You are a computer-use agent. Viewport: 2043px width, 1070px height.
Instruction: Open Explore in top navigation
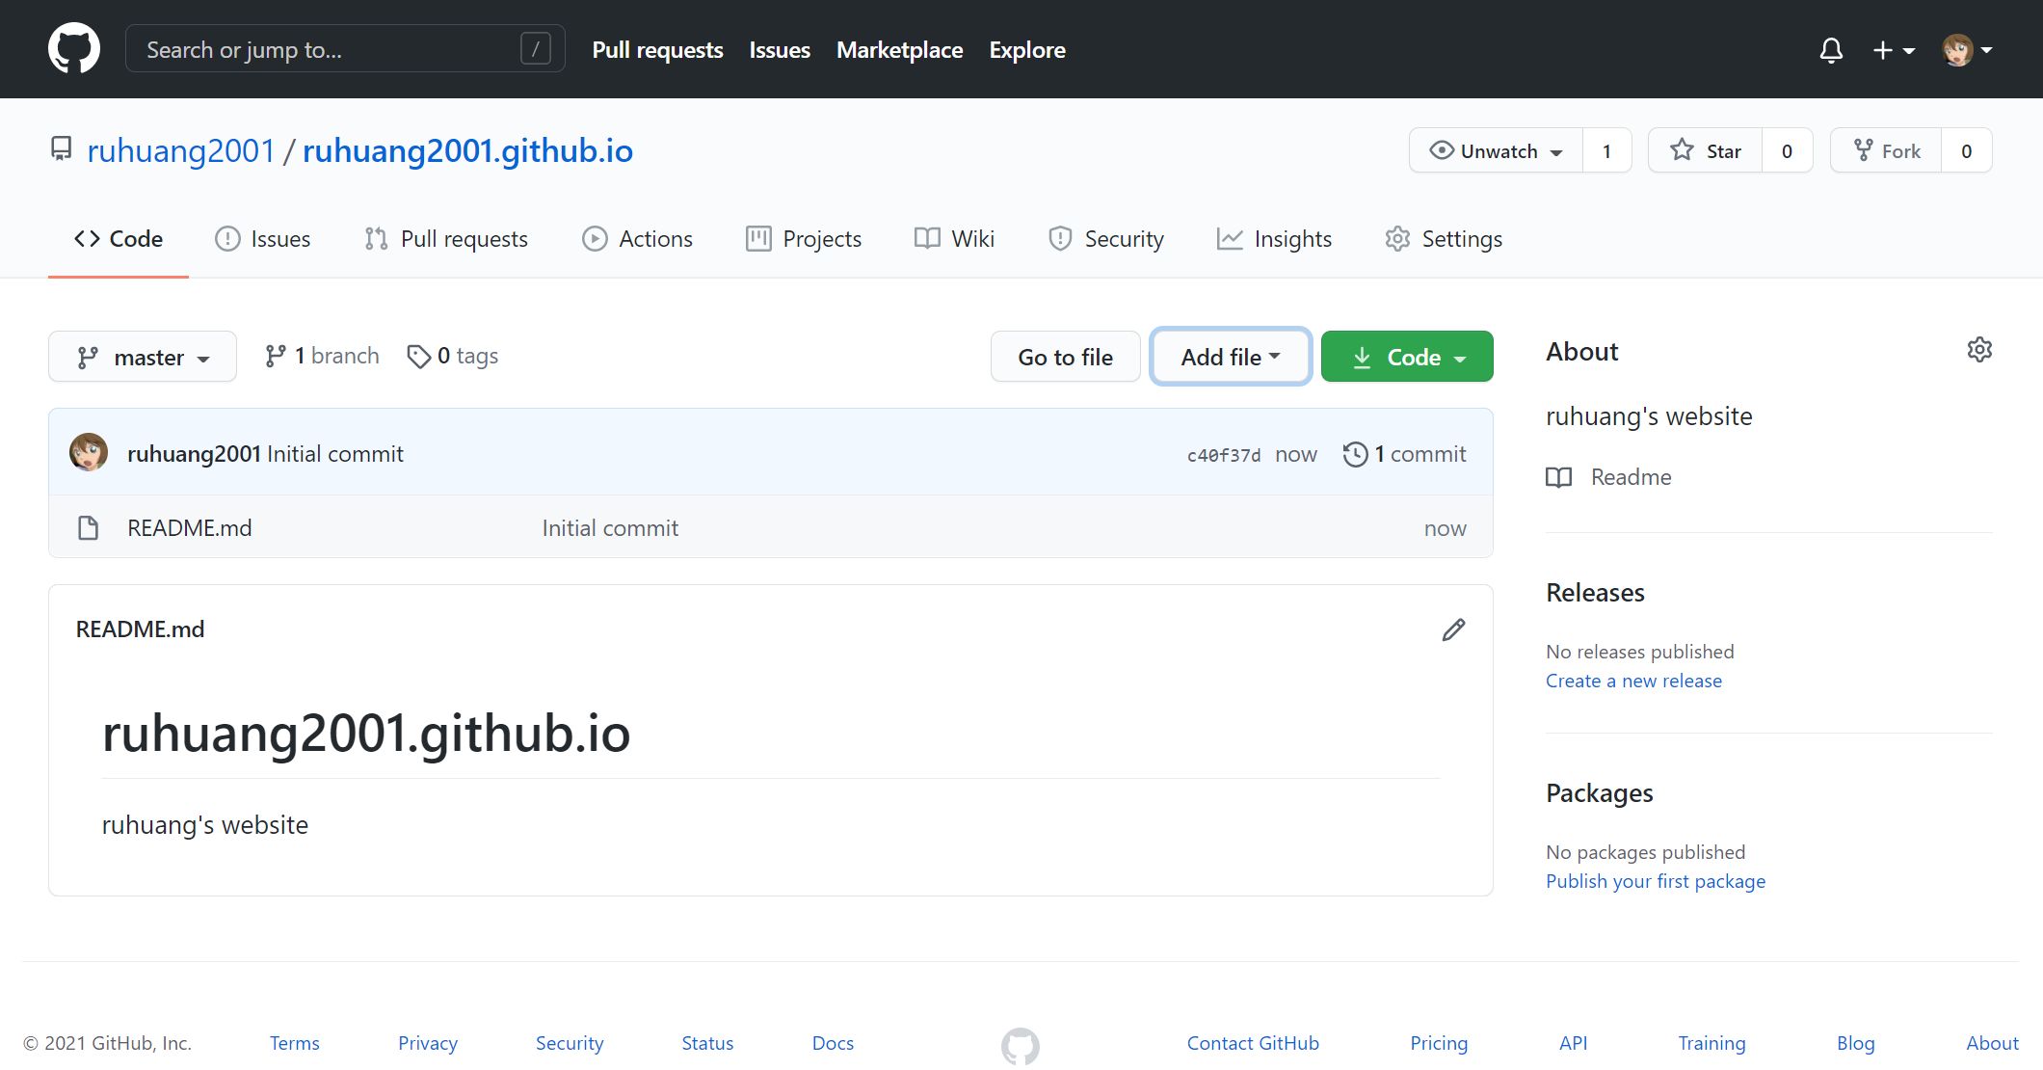tap(1027, 50)
